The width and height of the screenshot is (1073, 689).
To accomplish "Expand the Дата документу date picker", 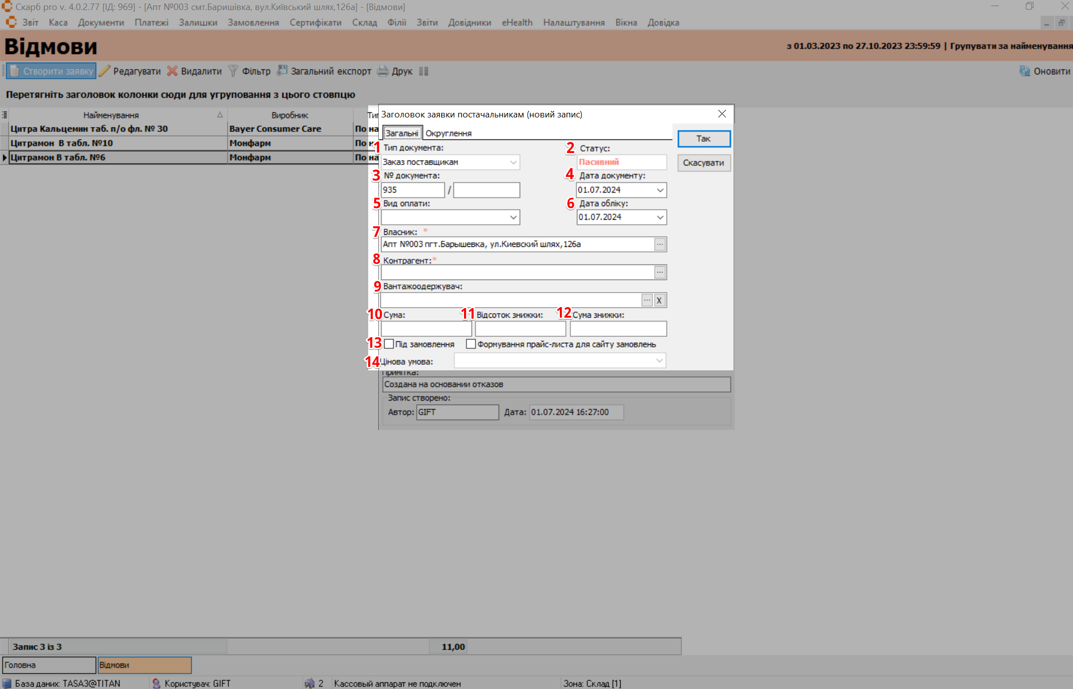I will [x=660, y=190].
